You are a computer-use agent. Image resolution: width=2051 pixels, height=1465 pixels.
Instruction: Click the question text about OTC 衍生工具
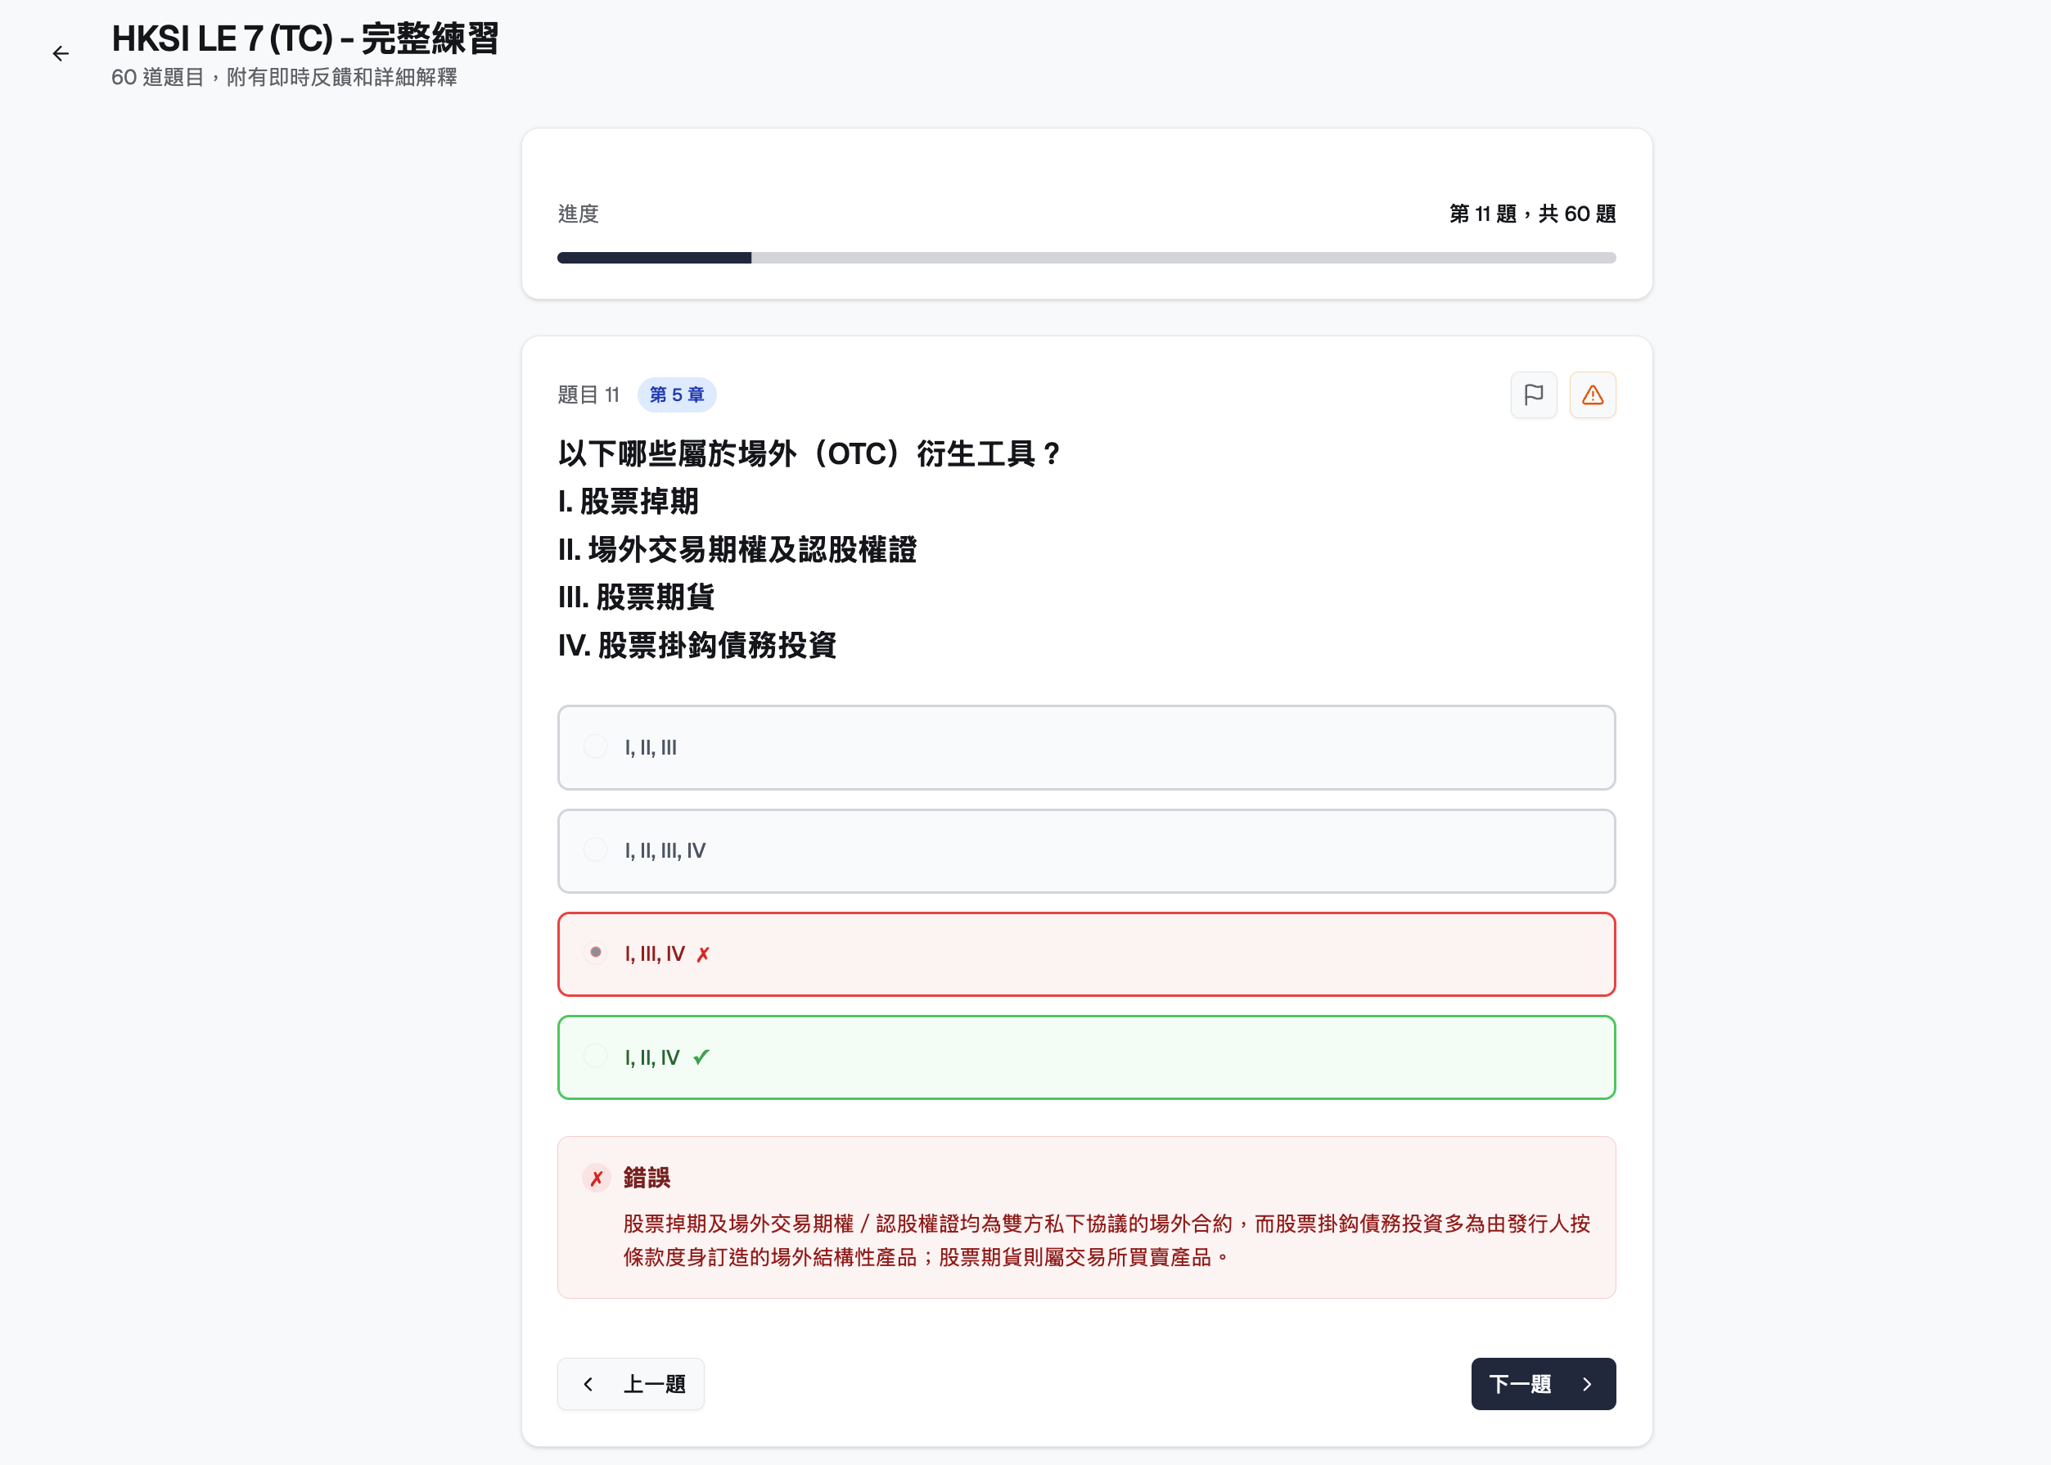click(x=809, y=453)
